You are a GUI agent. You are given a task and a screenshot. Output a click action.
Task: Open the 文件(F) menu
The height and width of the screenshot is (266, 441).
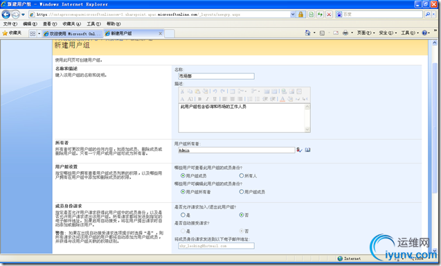point(10,24)
